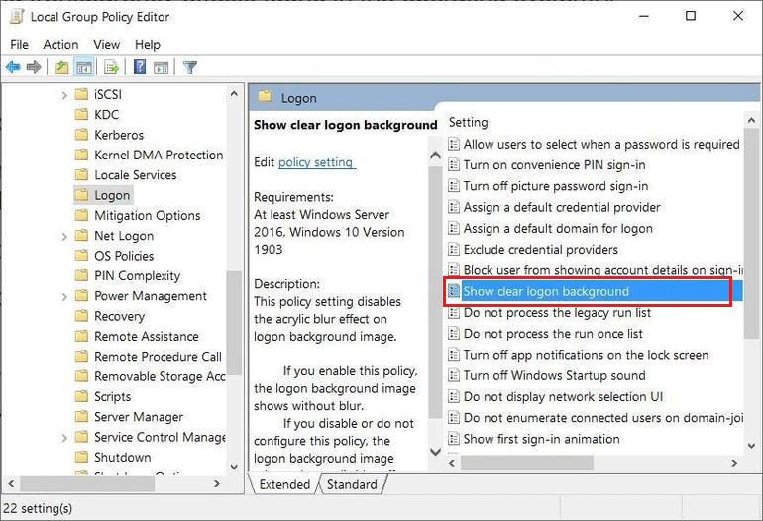
Task: Open the View menu
Action: tap(107, 45)
